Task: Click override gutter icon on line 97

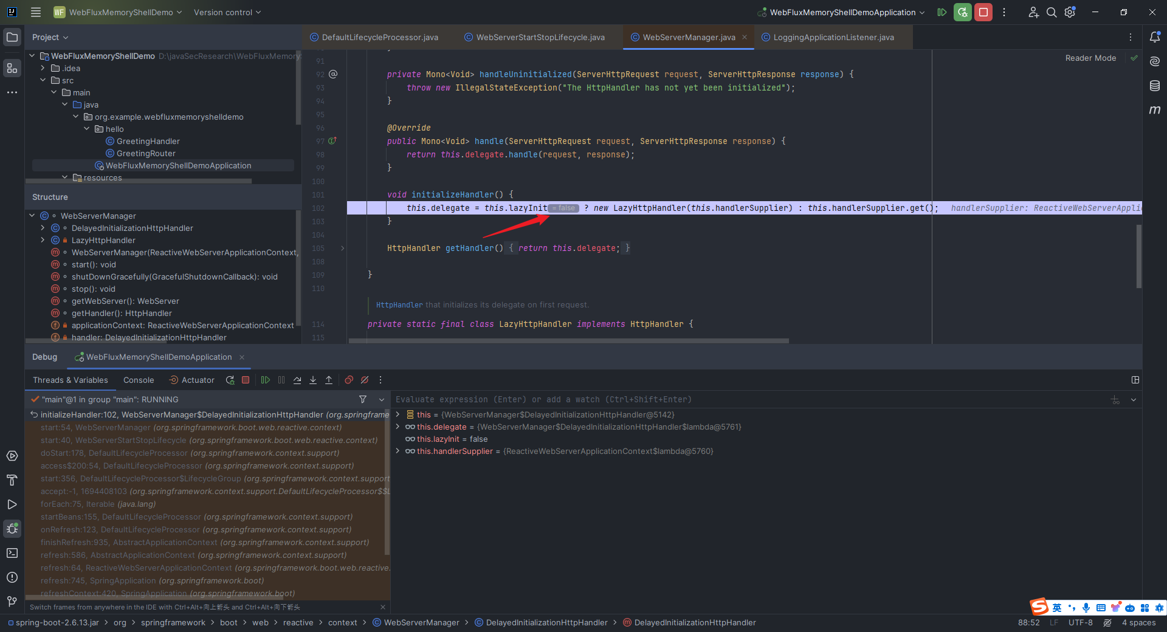Action: pos(332,141)
